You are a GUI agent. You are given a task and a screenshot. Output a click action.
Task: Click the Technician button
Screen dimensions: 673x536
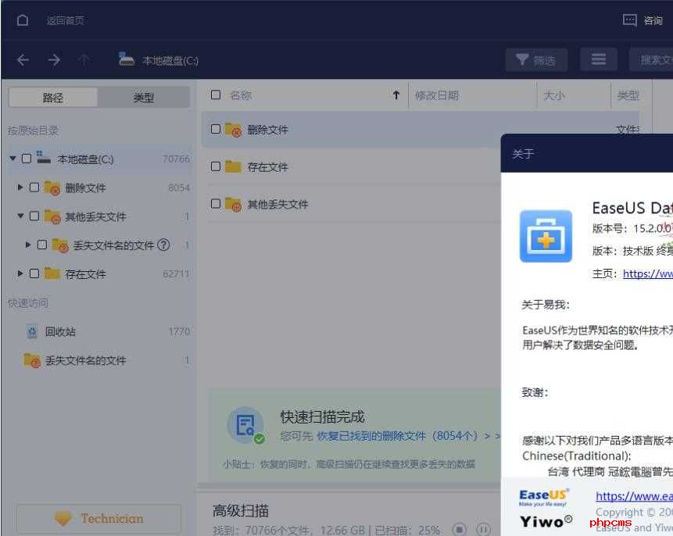point(98,519)
